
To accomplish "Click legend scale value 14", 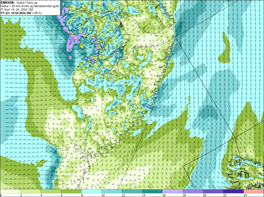I will 144,195.
